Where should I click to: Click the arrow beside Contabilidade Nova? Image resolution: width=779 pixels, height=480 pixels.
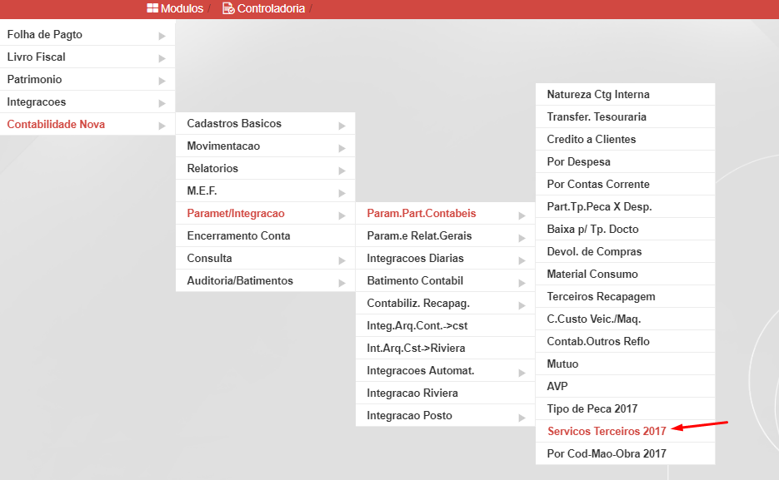pyautogui.click(x=162, y=126)
